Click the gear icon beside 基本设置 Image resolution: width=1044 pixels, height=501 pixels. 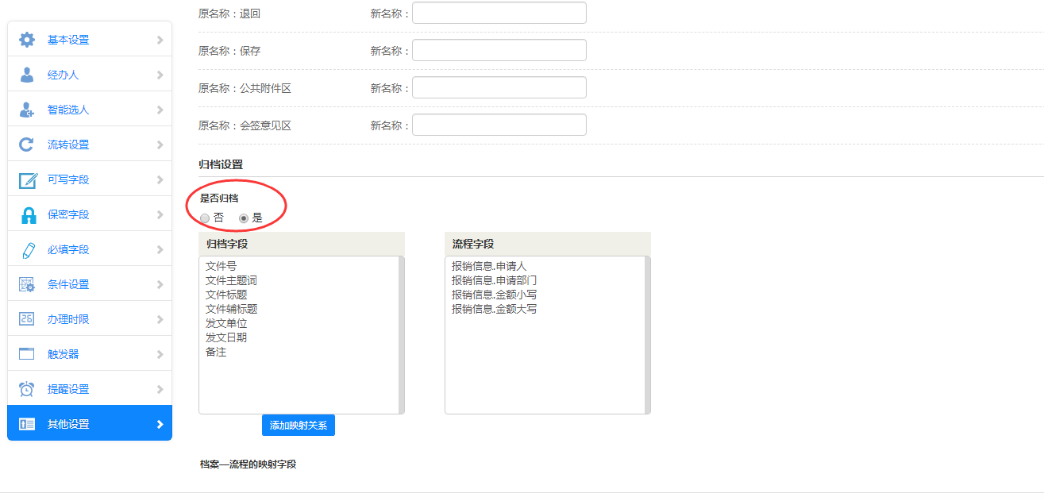click(27, 40)
